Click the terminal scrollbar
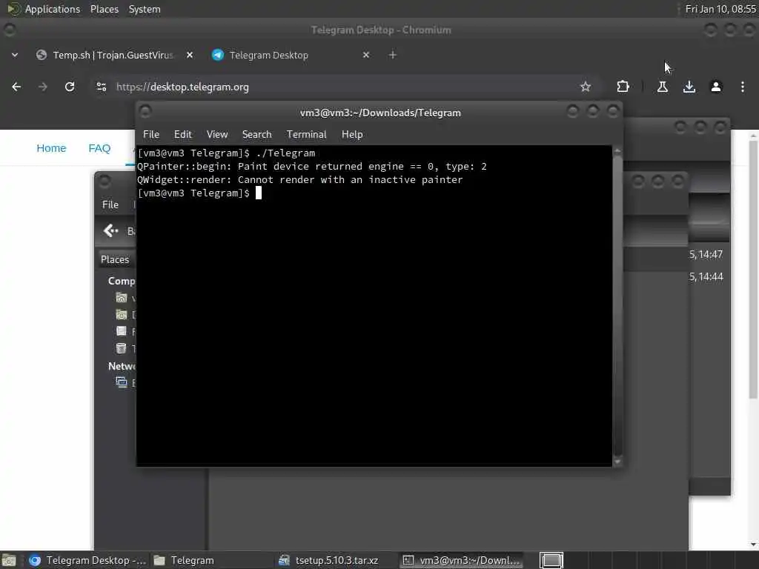The height and width of the screenshot is (569, 759). coord(617,306)
